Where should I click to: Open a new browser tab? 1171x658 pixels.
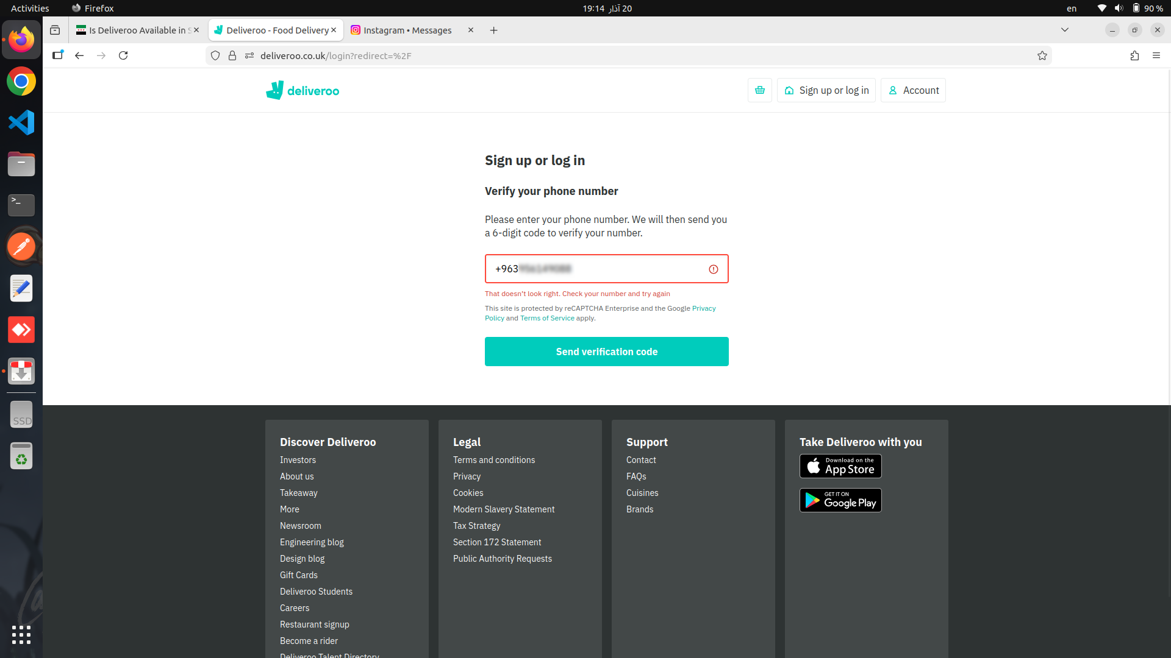pyautogui.click(x=493, y=30)
